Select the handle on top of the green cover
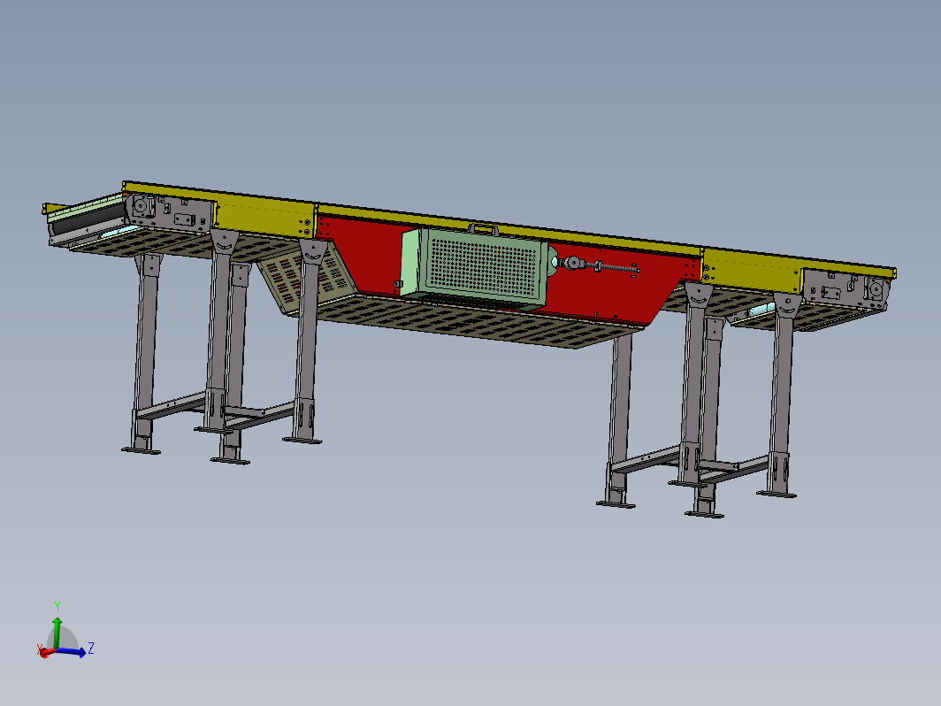The height and width of the screenshot is (706, 941). [483, 229]
